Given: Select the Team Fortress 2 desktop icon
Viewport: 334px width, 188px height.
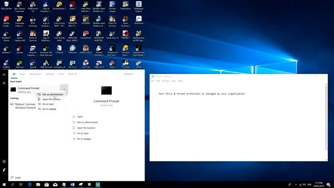Looking at the screenshot, I should click(x=125, y=21).
